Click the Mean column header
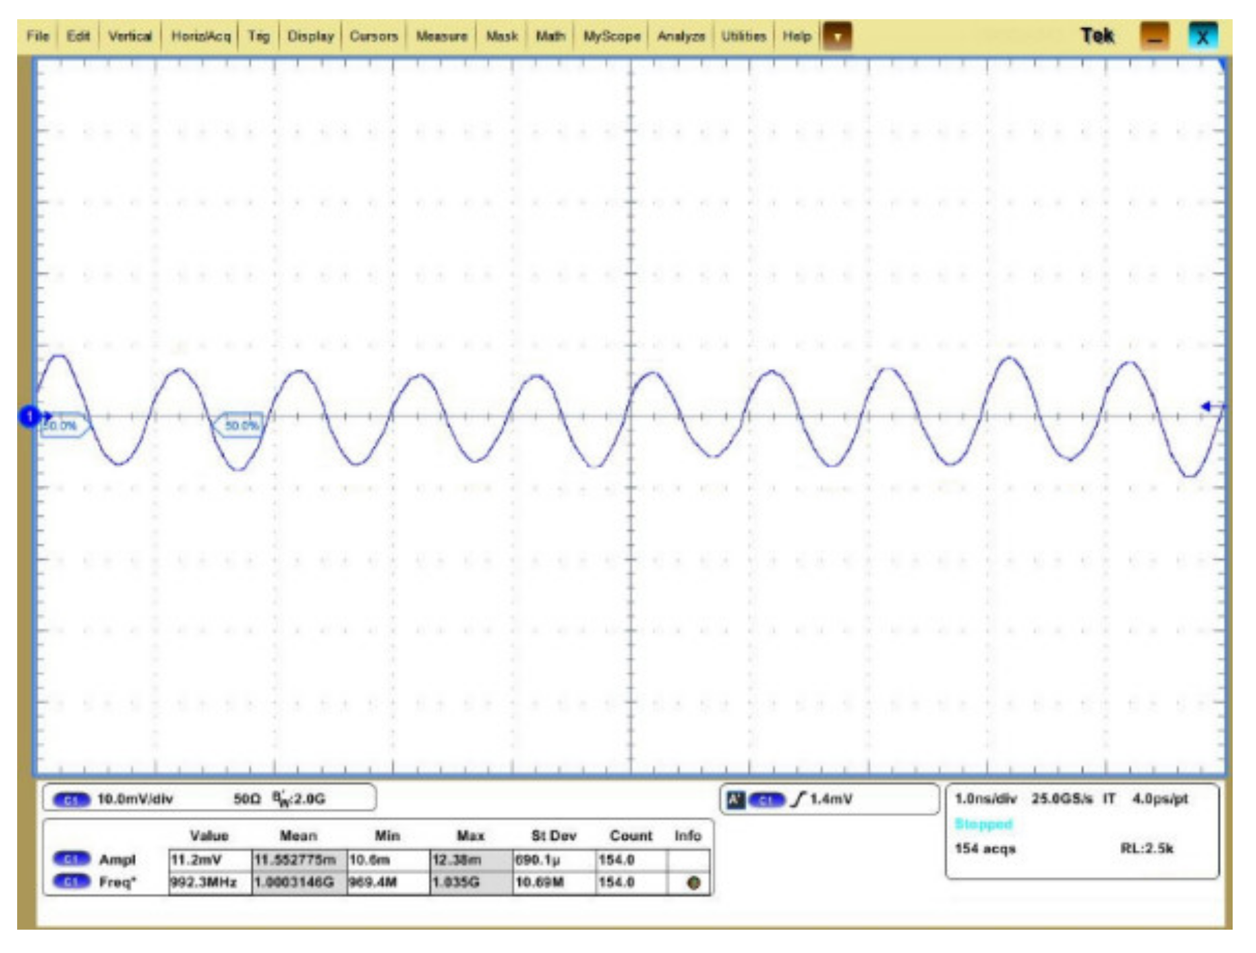 pyautogui.click(x=299, y=836)
